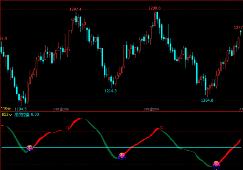Click the buy signal icon on the cyan line
The height and width of the screenshot is (170, 243).
coord(29,148)
